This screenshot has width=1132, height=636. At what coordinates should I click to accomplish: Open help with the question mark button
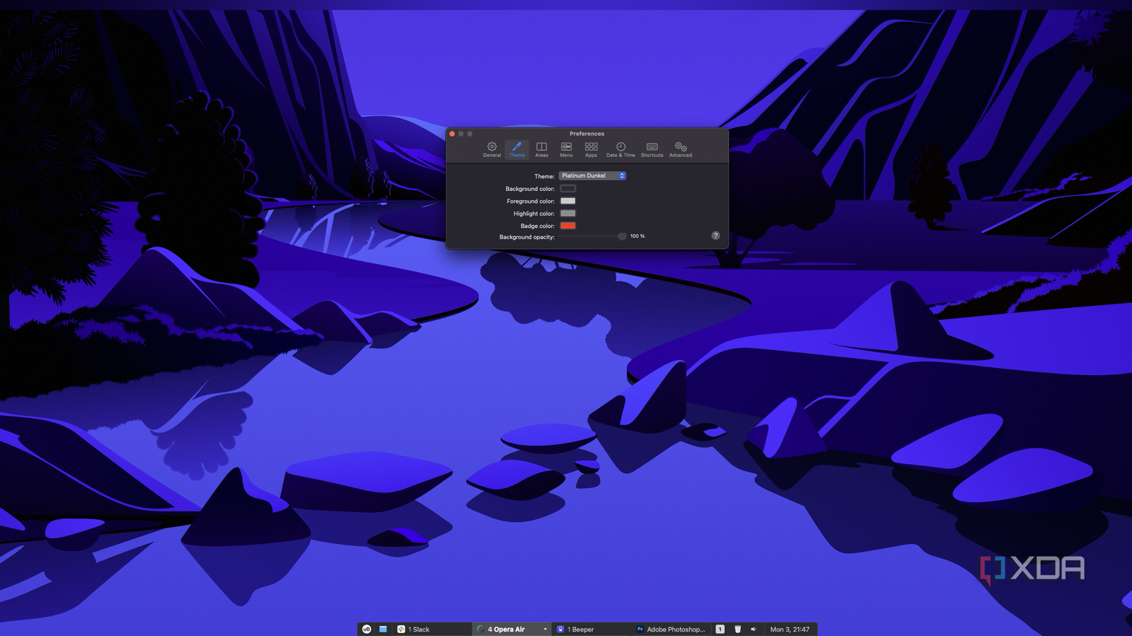point(715,235)
